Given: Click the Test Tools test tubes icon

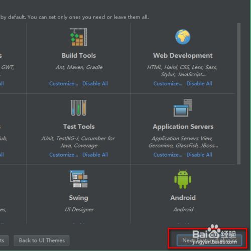Looking at the screenshot, I should [79, 108].
